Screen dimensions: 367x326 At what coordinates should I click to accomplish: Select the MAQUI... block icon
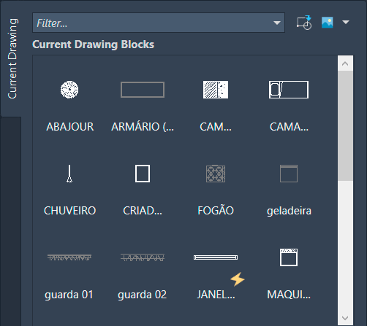point(289,257)
